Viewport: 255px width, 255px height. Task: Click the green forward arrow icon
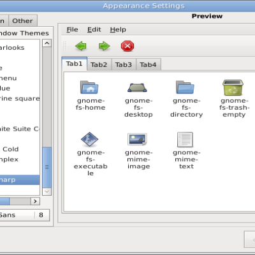(x=104, y=46)
